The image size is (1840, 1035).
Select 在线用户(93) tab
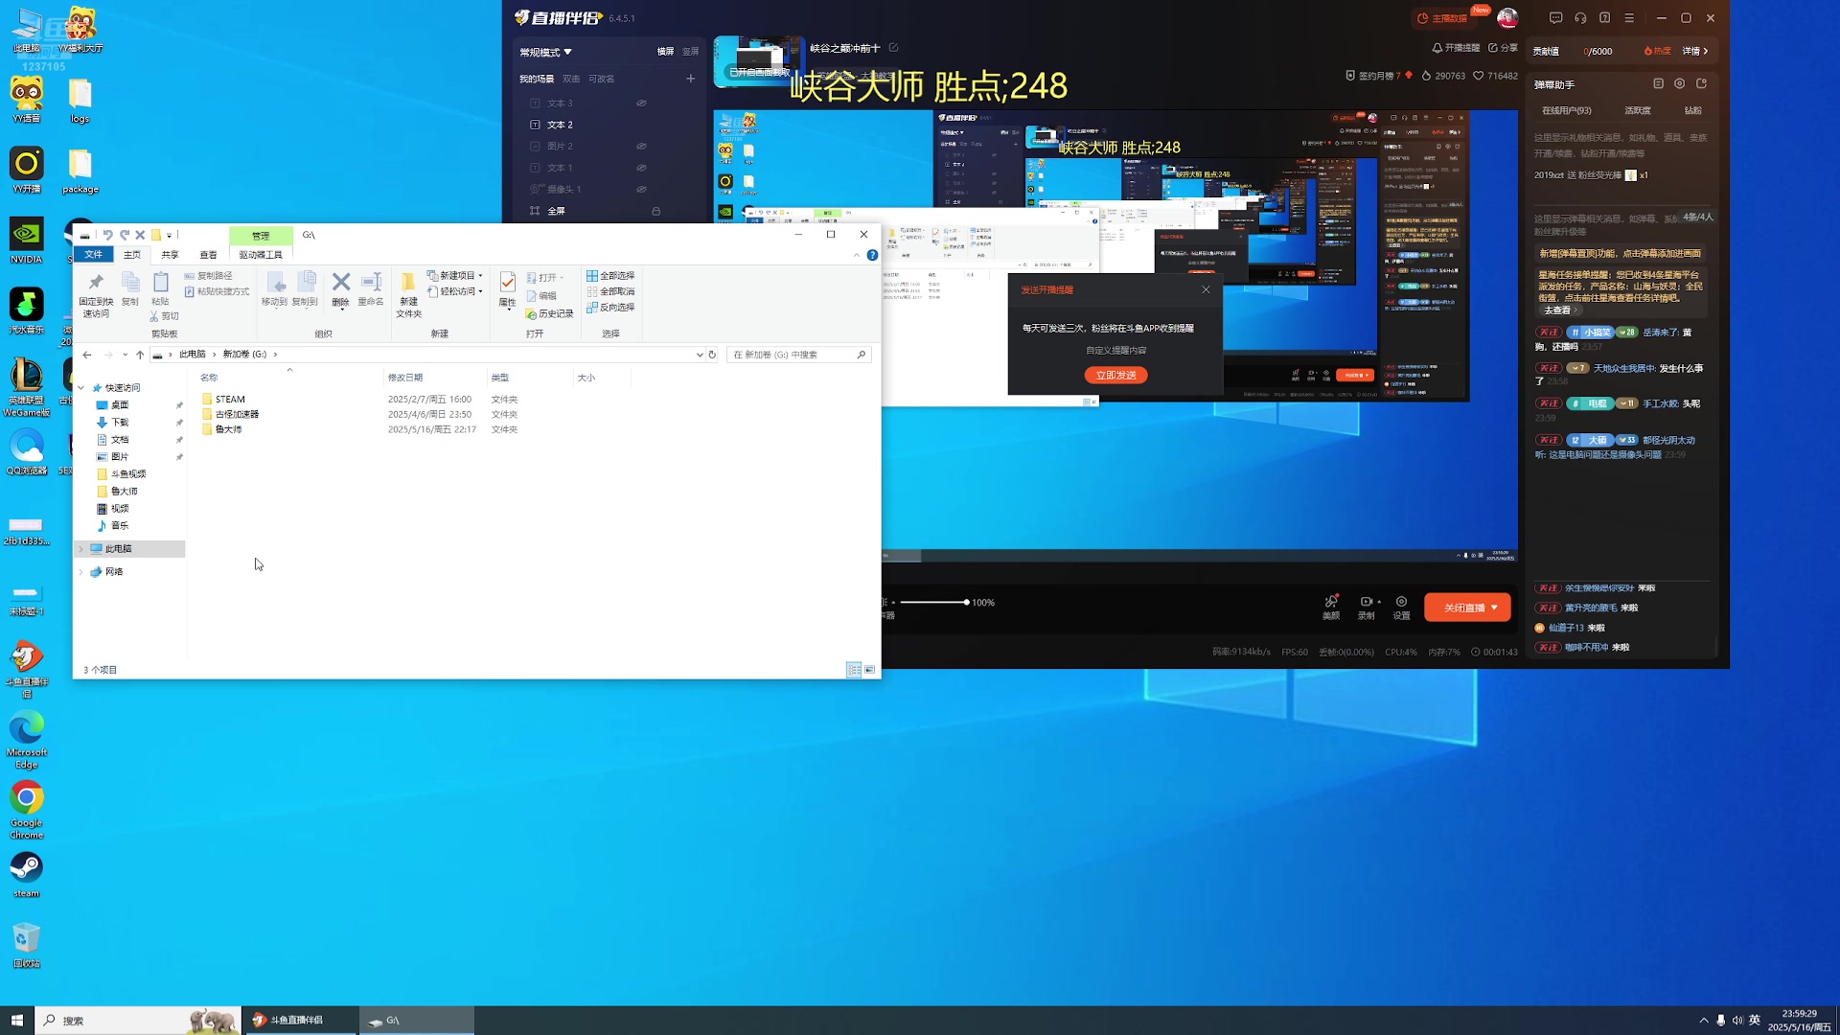[x=1566, y=111]
